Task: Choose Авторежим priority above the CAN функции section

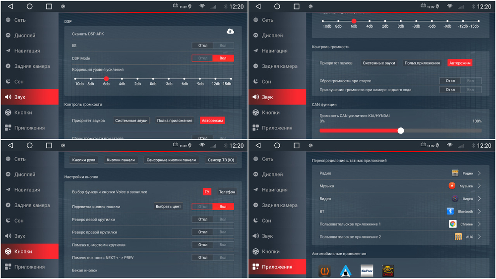Action: [x=460, y=63]
